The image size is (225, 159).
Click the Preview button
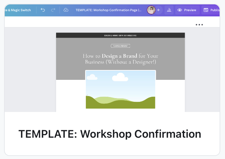[187, 10]
